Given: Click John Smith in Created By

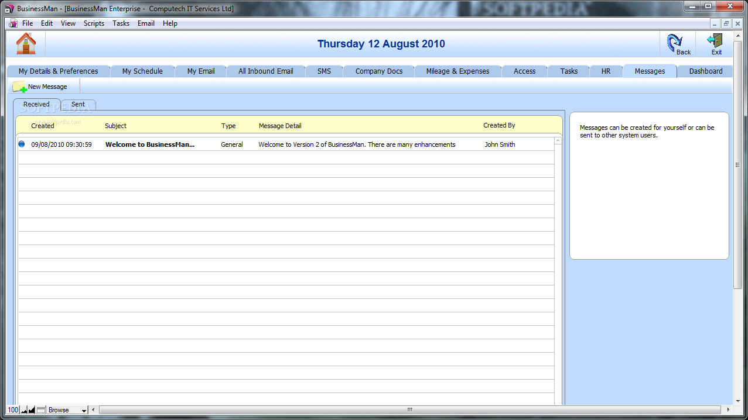Looking at the screenshot, I should tap(500, 144).
